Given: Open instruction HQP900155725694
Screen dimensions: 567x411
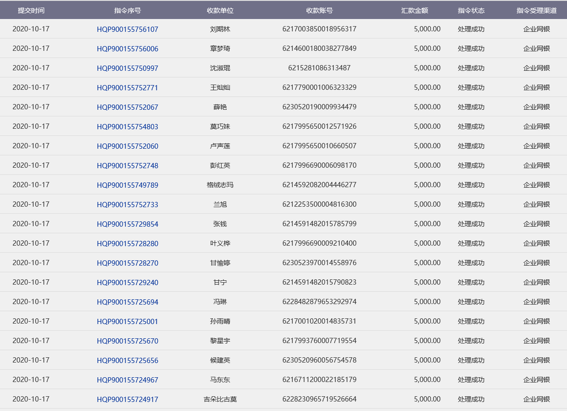Looking at the screenshot, I should pyautogui.click(x=127, y=302).
